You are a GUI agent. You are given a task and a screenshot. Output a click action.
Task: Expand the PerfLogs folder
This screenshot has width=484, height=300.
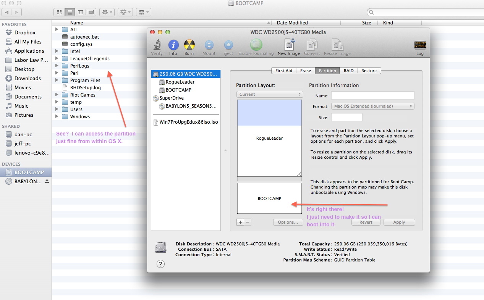click(x=57, y=66)
